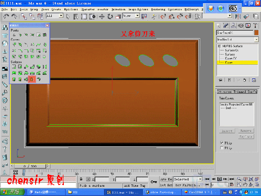Click the Create Point icon in NURBS toolbox
The width and height of the screenshot is (261, 196).
[x=14, y=35]
